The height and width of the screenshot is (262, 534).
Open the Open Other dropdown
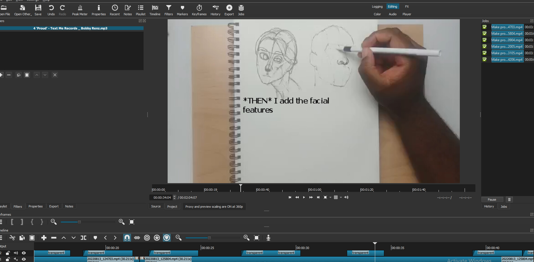(23, 10)
